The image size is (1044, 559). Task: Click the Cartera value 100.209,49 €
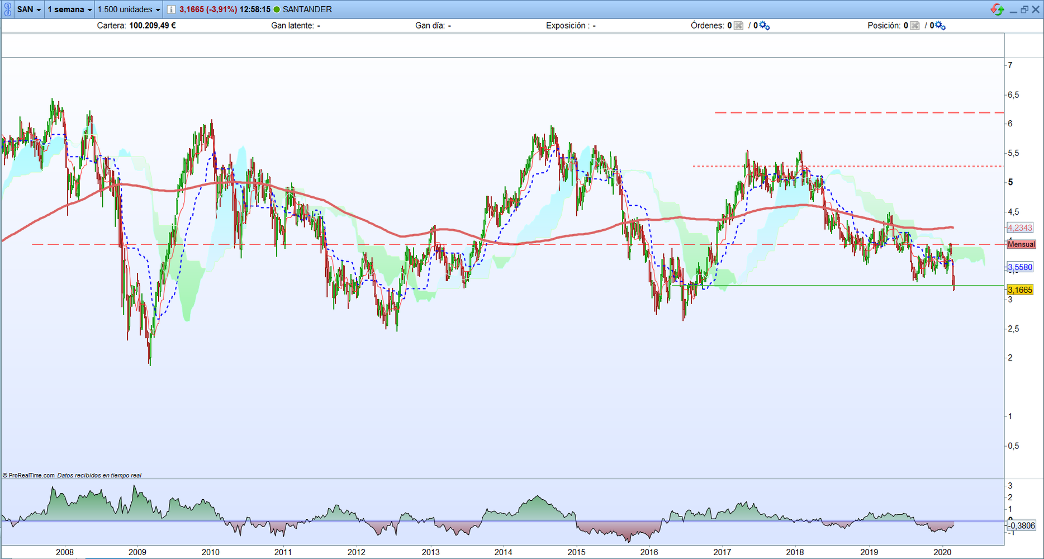click(x=153, y=26)
